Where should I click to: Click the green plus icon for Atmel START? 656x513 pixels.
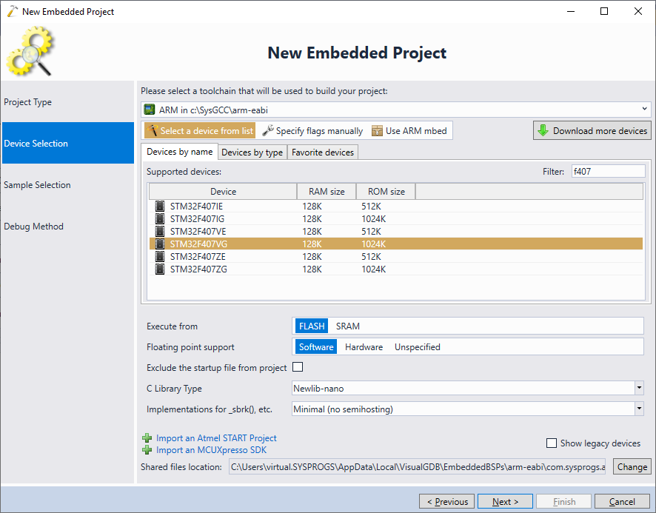(x=147, y=438)
